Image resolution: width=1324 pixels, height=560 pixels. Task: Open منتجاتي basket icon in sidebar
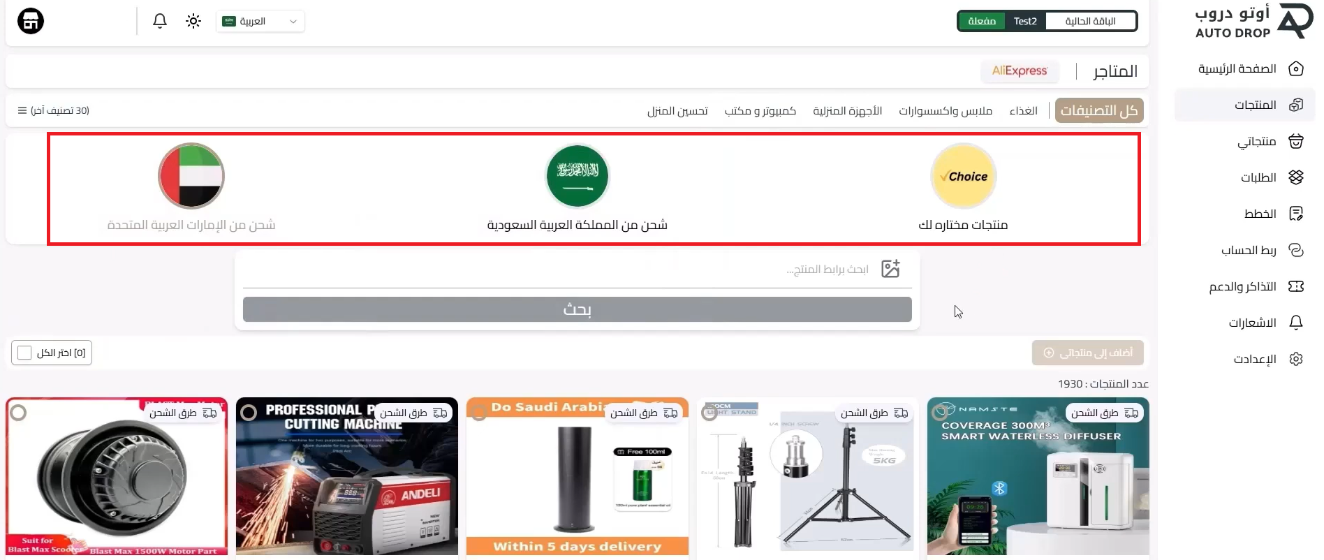coord(1296,141)
